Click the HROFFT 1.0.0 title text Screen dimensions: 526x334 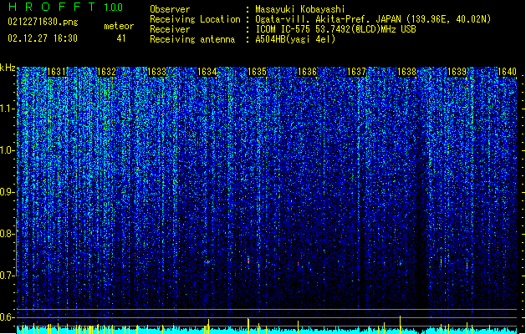click(x=65, y=7)
